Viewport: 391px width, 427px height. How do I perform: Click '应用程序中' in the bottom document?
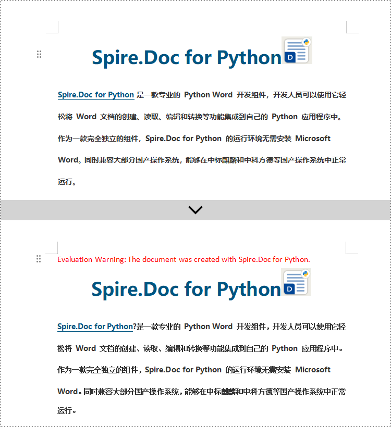click(320, 348)
